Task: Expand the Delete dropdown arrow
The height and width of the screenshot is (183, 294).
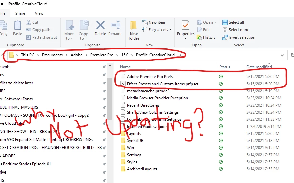Action: click(x=100, y=38)
